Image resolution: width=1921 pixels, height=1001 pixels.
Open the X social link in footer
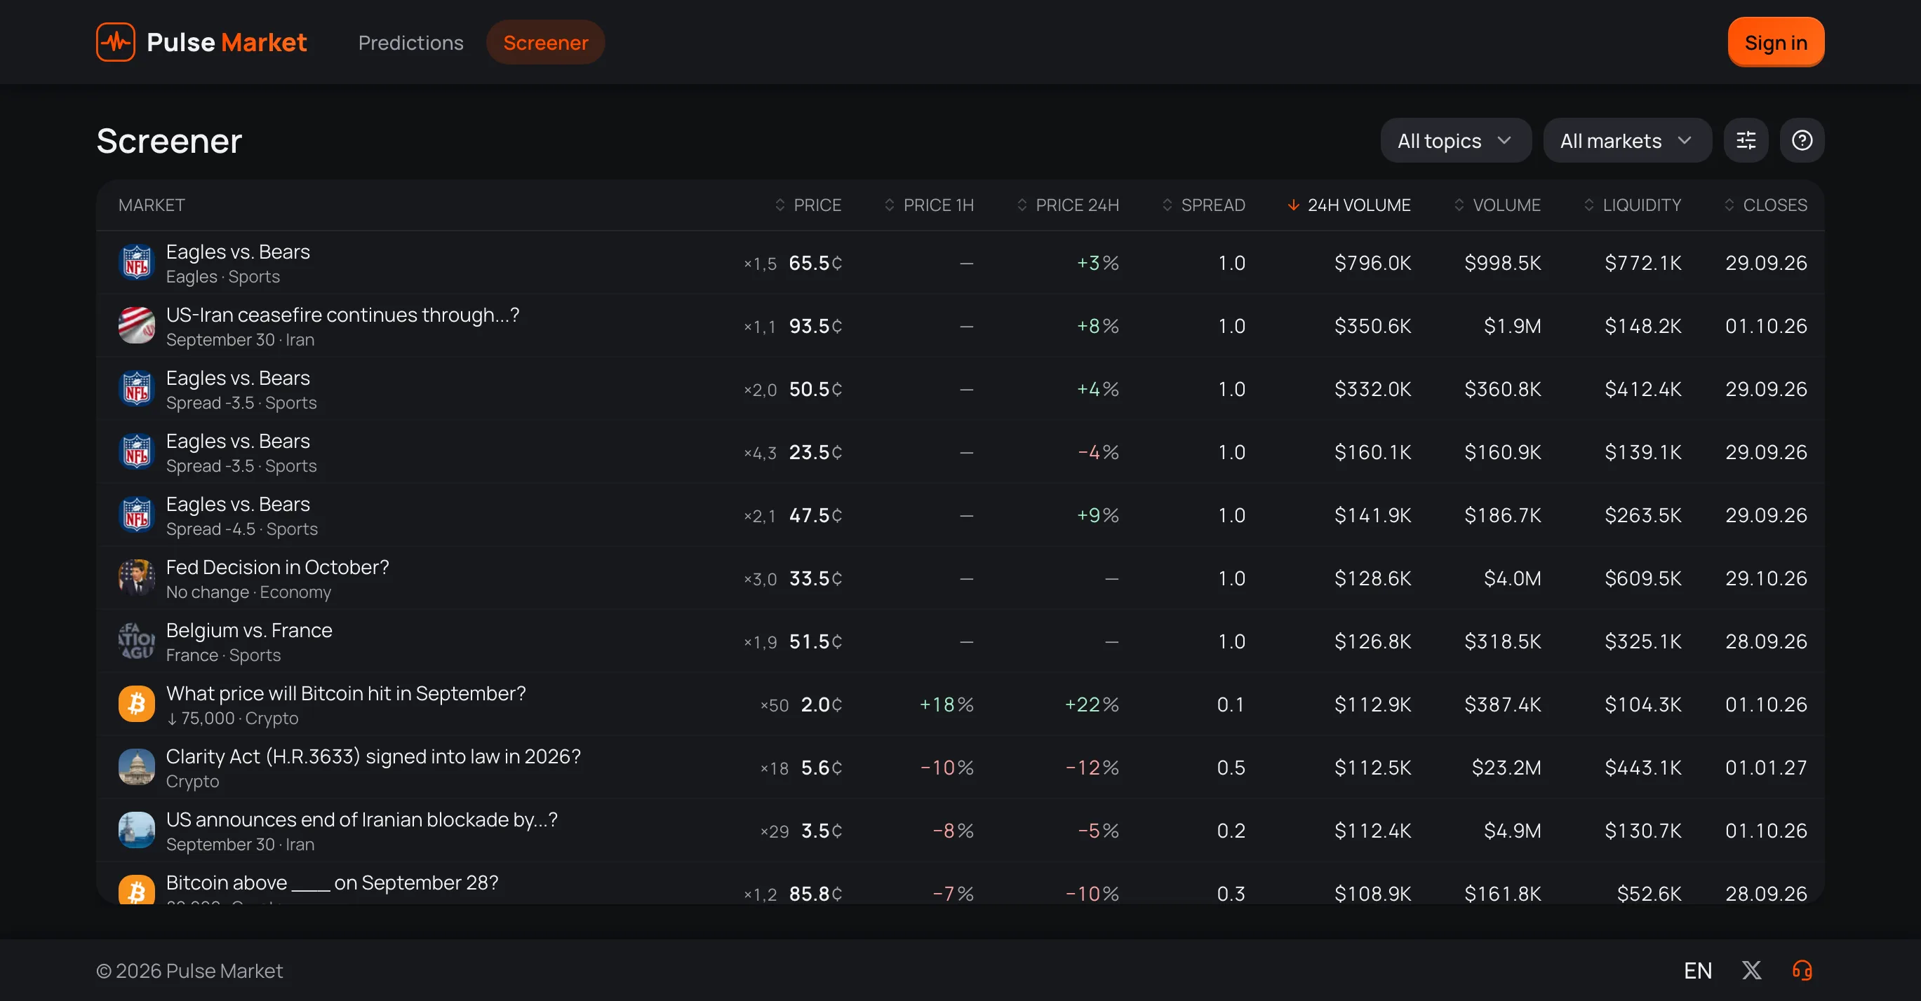click(1751, 969)
